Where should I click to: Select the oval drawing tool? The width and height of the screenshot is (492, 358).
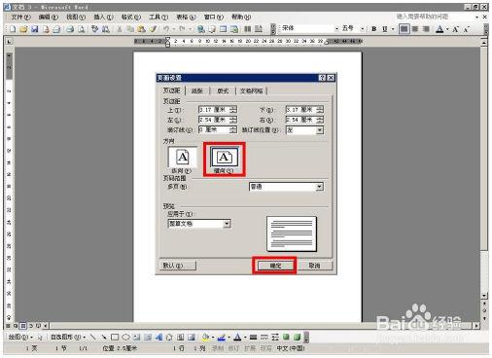(x=125, y=338)
